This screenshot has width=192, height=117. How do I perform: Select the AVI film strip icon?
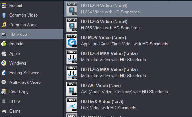[x=72, y=89]
